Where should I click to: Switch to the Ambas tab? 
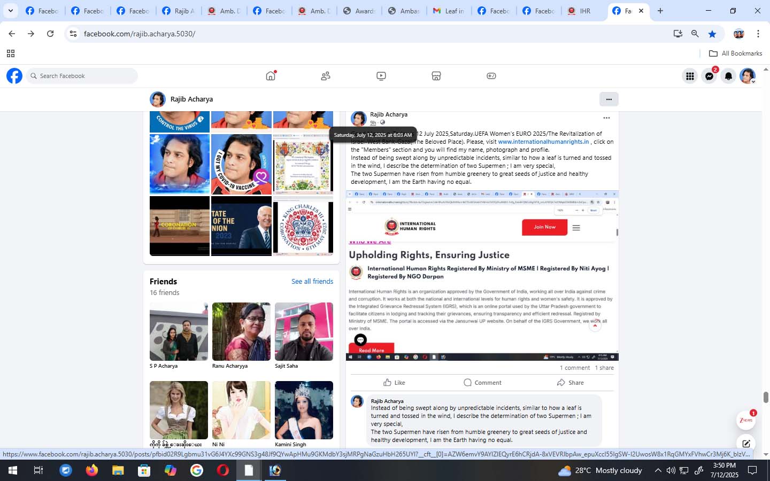click(404, 11)
